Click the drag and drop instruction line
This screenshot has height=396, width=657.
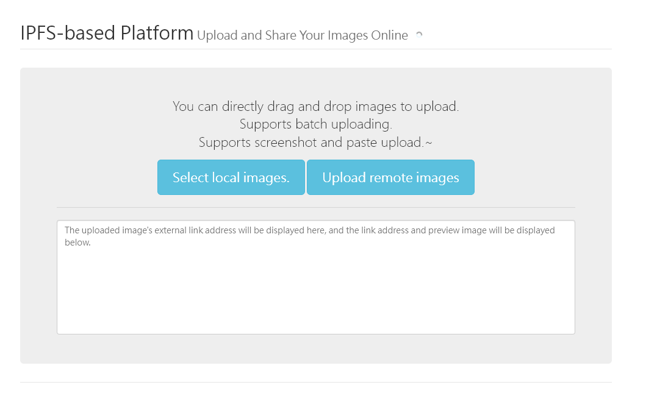click(315, 106)
